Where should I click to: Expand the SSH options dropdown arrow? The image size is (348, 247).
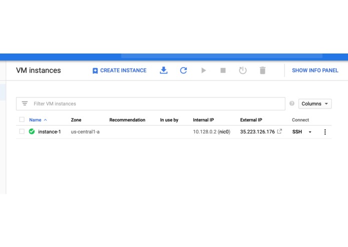(x=310, y=132)
